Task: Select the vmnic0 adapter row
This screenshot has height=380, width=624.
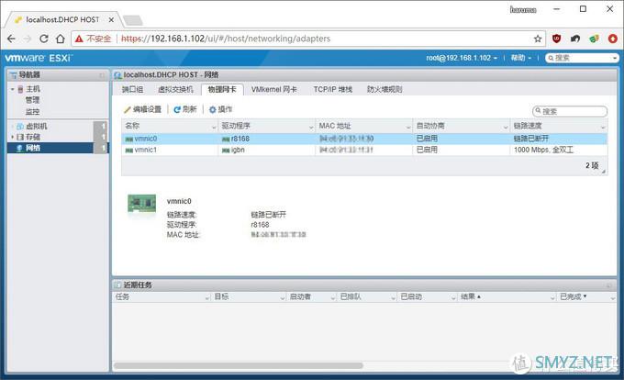Action: (364, 139)
